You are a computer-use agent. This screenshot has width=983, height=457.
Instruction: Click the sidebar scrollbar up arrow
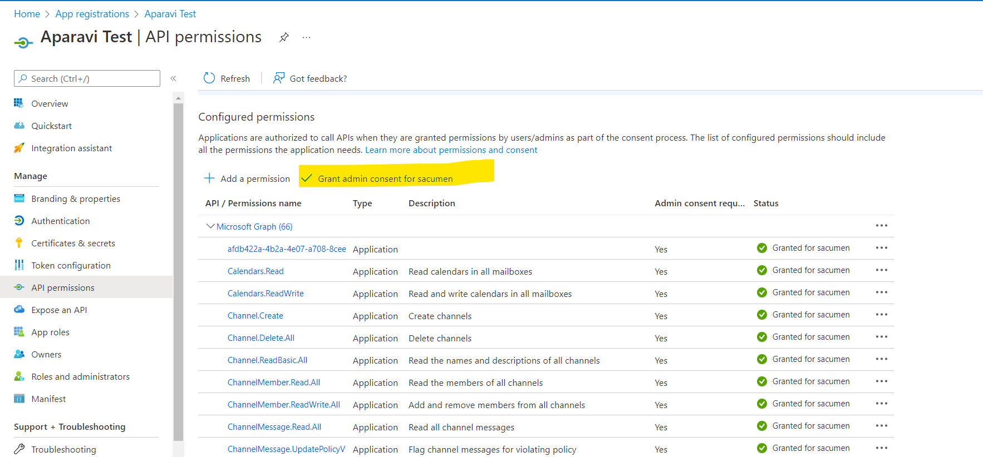coord(178,98)
